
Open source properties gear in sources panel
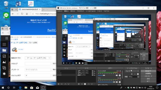pyautogui.click(x=85, y=84)
